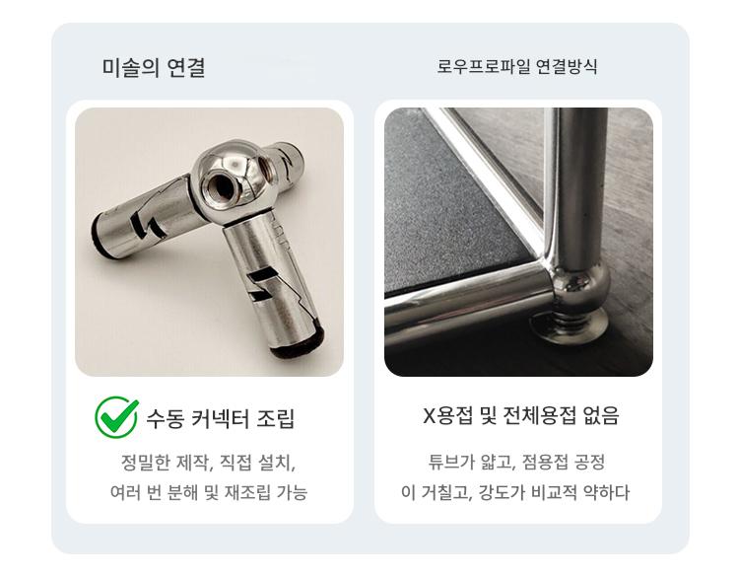Select the heading '로우프로파일 연결방식'
The height and width of the screenshot is (577, 739).
(x=517, y=66)
